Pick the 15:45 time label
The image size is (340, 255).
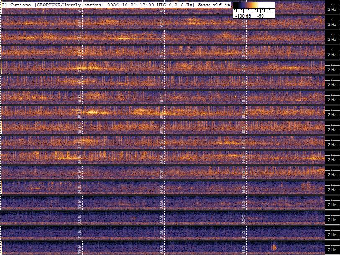click(244, 24)
